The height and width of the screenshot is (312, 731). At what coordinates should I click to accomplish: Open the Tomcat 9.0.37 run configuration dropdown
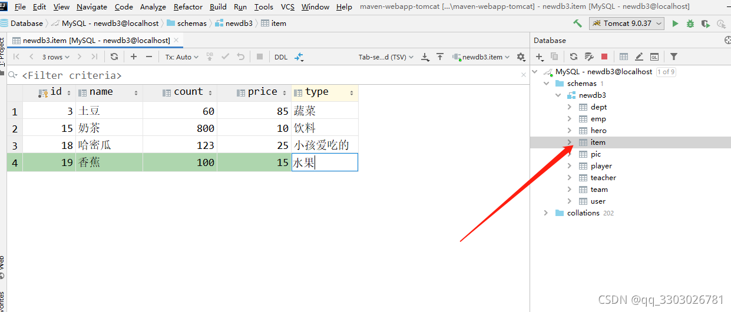(627, 24)
